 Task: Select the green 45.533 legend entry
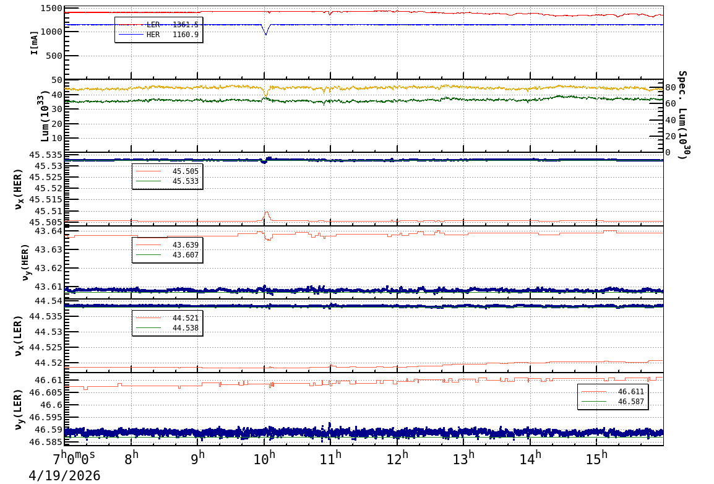[x=167, y=181]
